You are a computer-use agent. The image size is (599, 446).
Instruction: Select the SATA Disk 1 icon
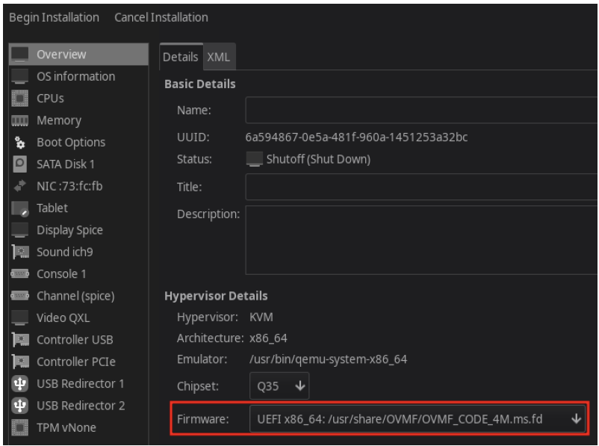tap(20, 164)
